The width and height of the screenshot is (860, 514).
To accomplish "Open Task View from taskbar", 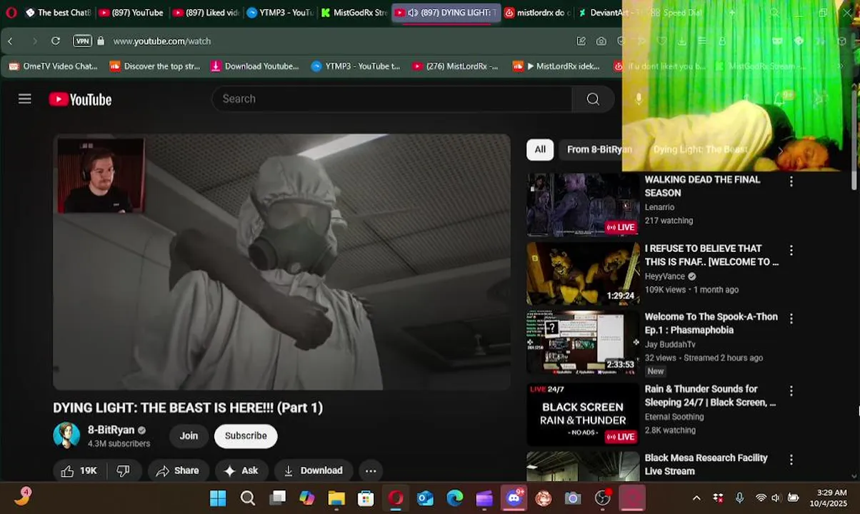I will [277, 498].
